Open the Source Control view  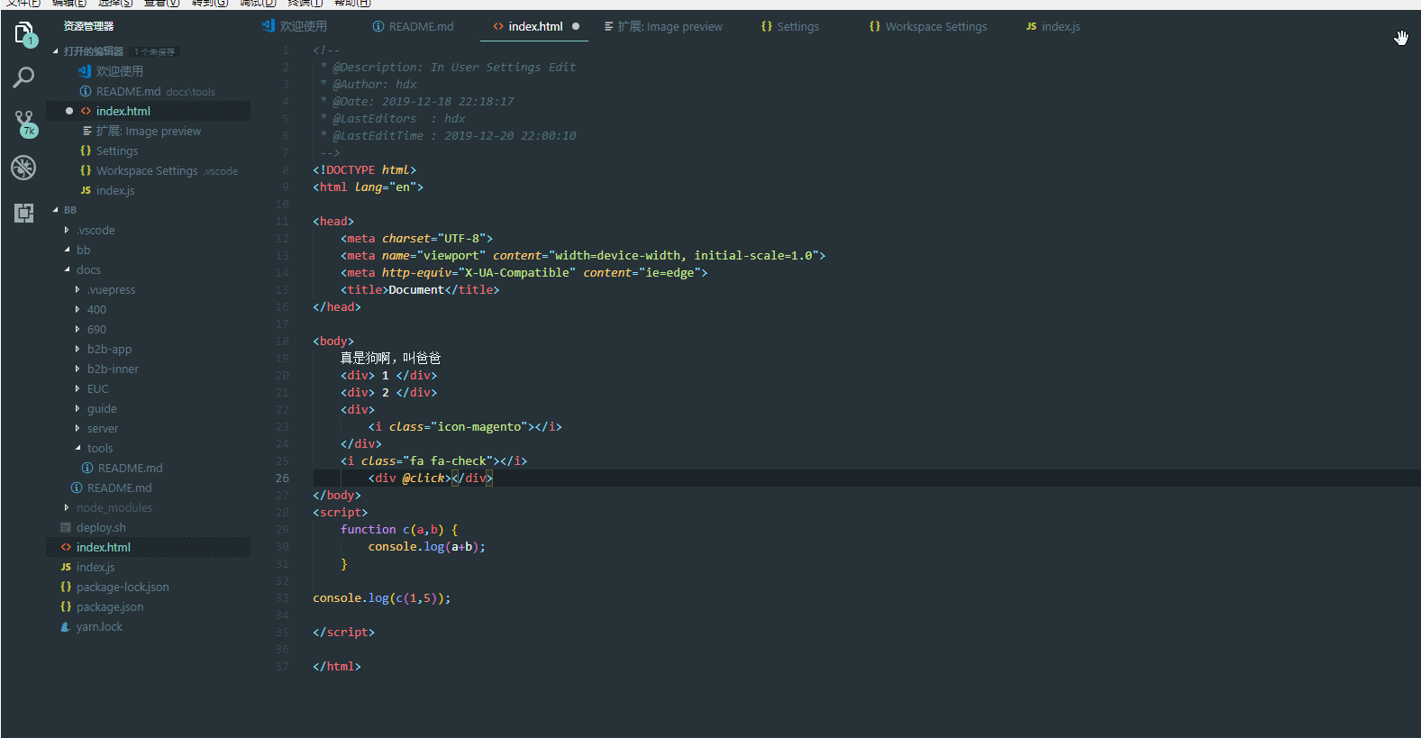[x=24, y=123]
